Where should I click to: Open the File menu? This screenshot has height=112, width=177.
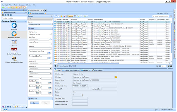3,5
